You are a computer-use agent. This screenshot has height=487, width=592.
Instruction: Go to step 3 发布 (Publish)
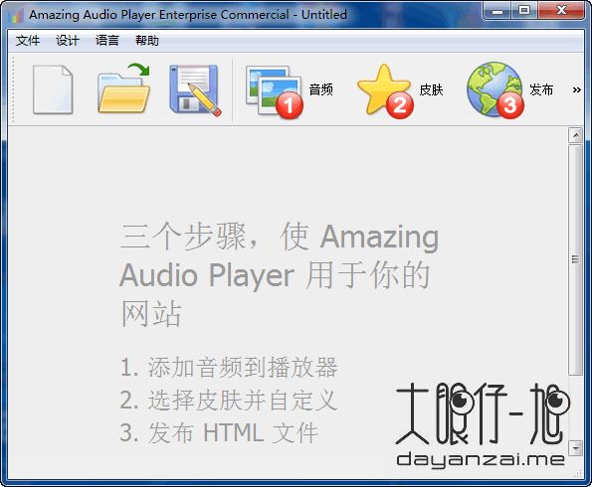pyautogui.click(x=510, y=90)
